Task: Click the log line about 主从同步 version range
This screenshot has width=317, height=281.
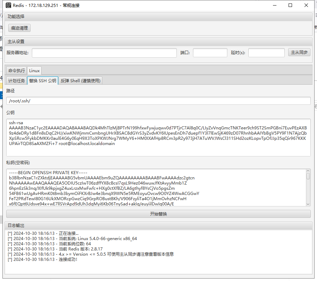Action: point(91,254)
